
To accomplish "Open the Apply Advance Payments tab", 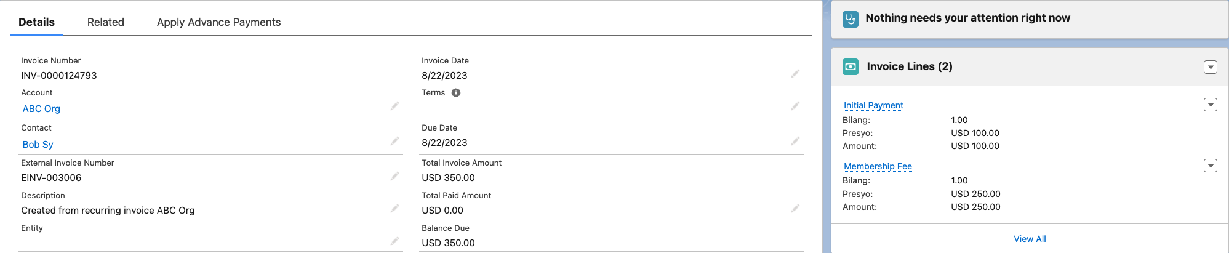I will click(218, 22).
